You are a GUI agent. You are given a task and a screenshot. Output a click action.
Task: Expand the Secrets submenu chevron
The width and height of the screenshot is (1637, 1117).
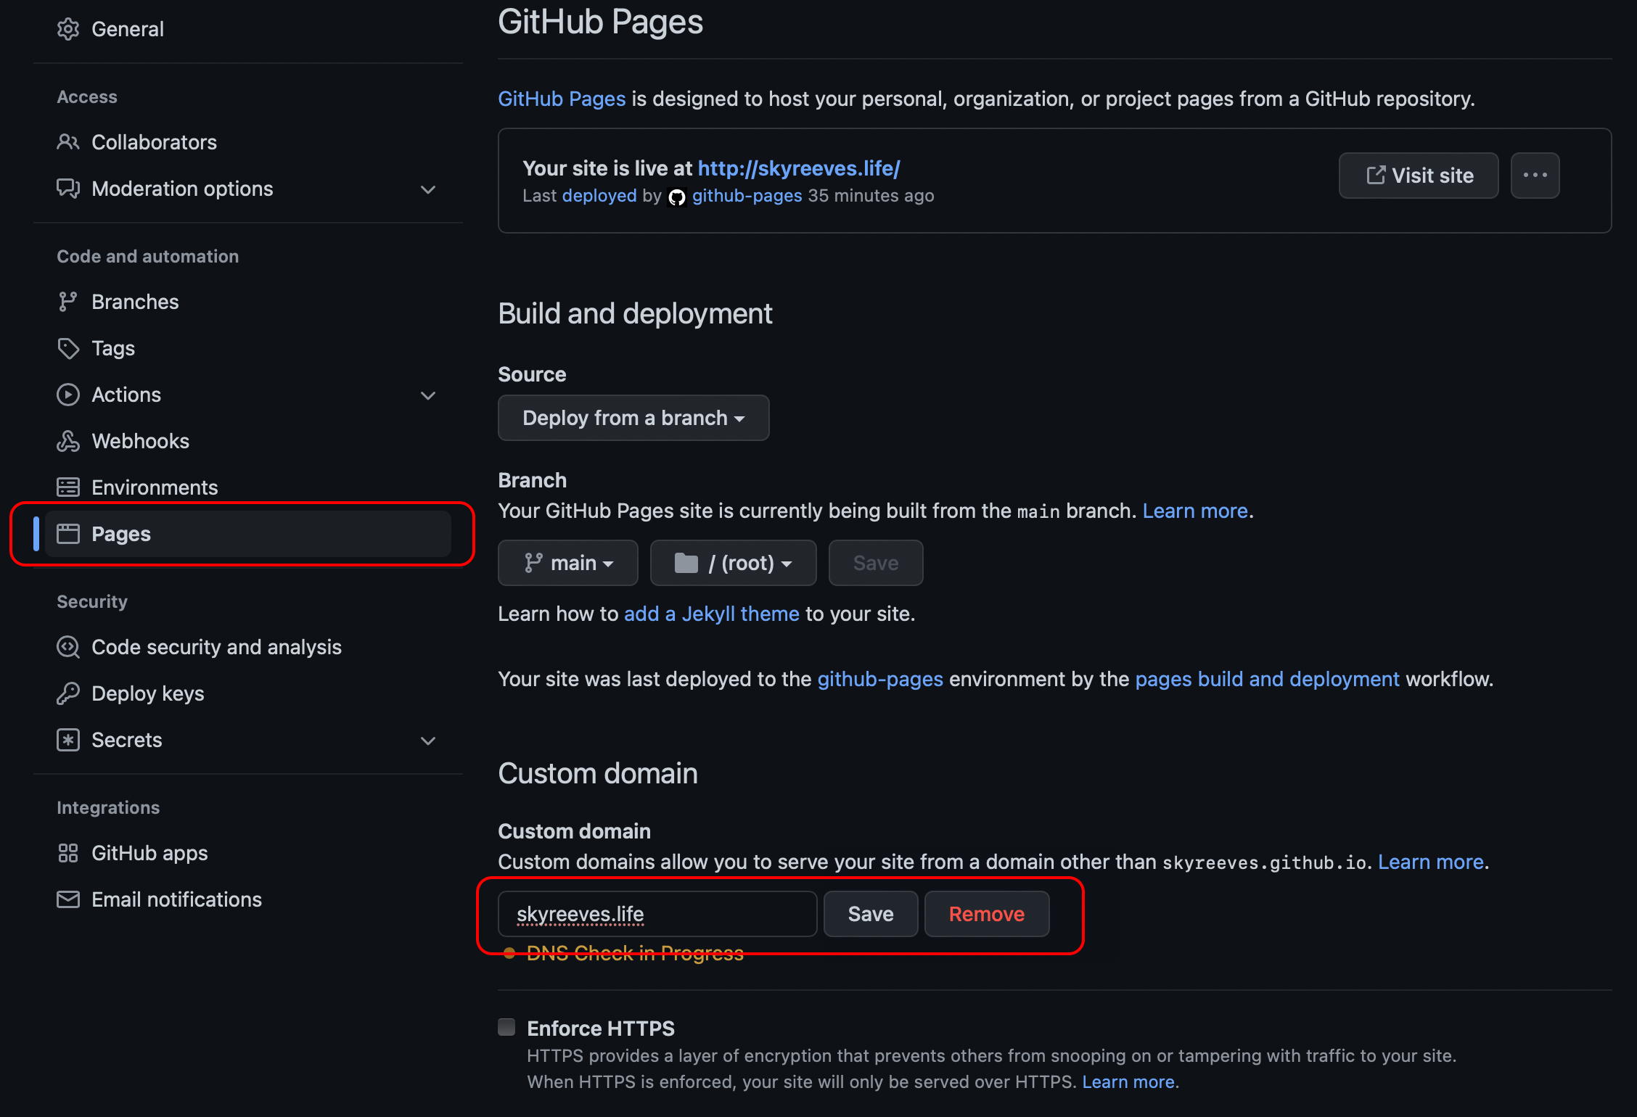[428, 741]
